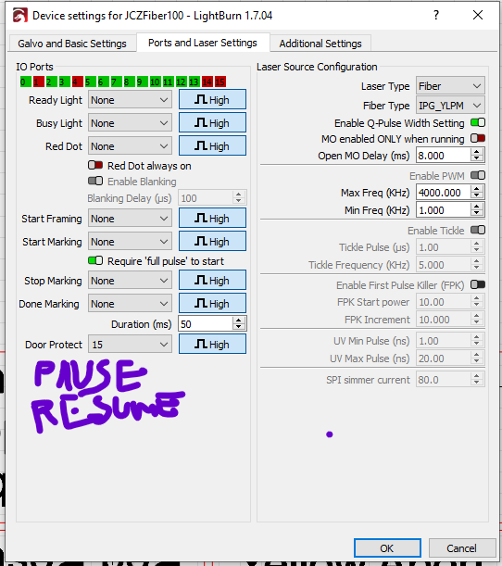This screenshot has width=502, height=566.
Task: Open the Fiber Type dropdown
Action: click(450, 106)
